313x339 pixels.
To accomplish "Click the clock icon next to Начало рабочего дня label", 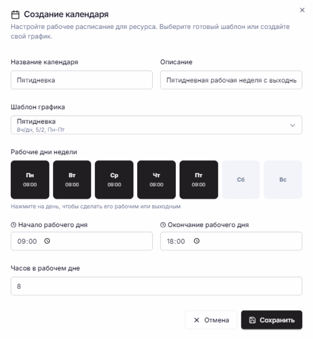I will point(14,225).
